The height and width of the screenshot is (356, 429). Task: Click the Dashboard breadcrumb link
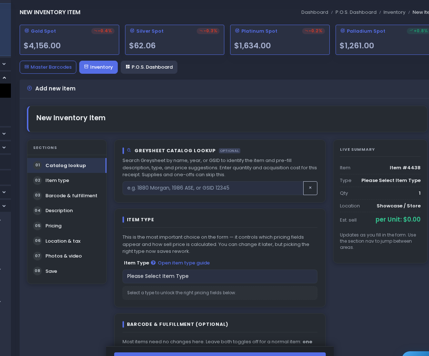(314, 12)
